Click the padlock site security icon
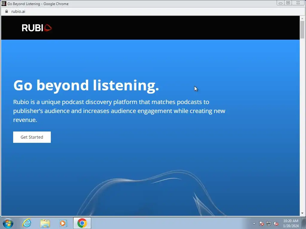 tap(7, 11)
